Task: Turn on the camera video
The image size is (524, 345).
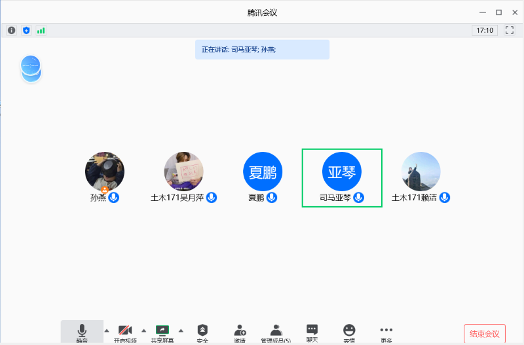Action: [125, 332]
